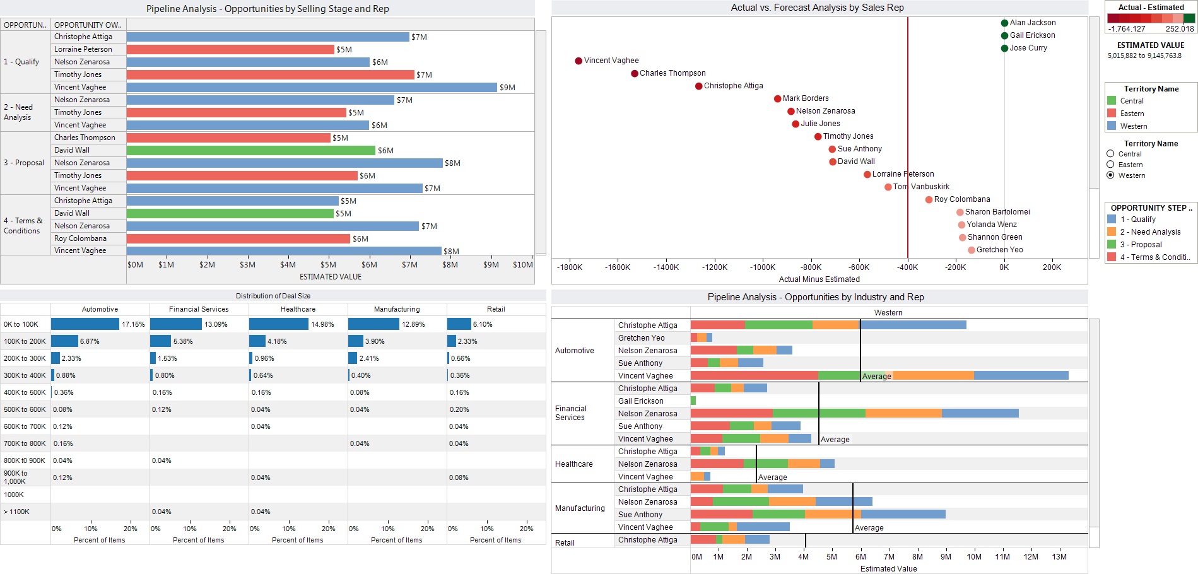The image size is (1198, 574).
Task: Click the Mark Borders scatter point
Action: pos(778,99)
